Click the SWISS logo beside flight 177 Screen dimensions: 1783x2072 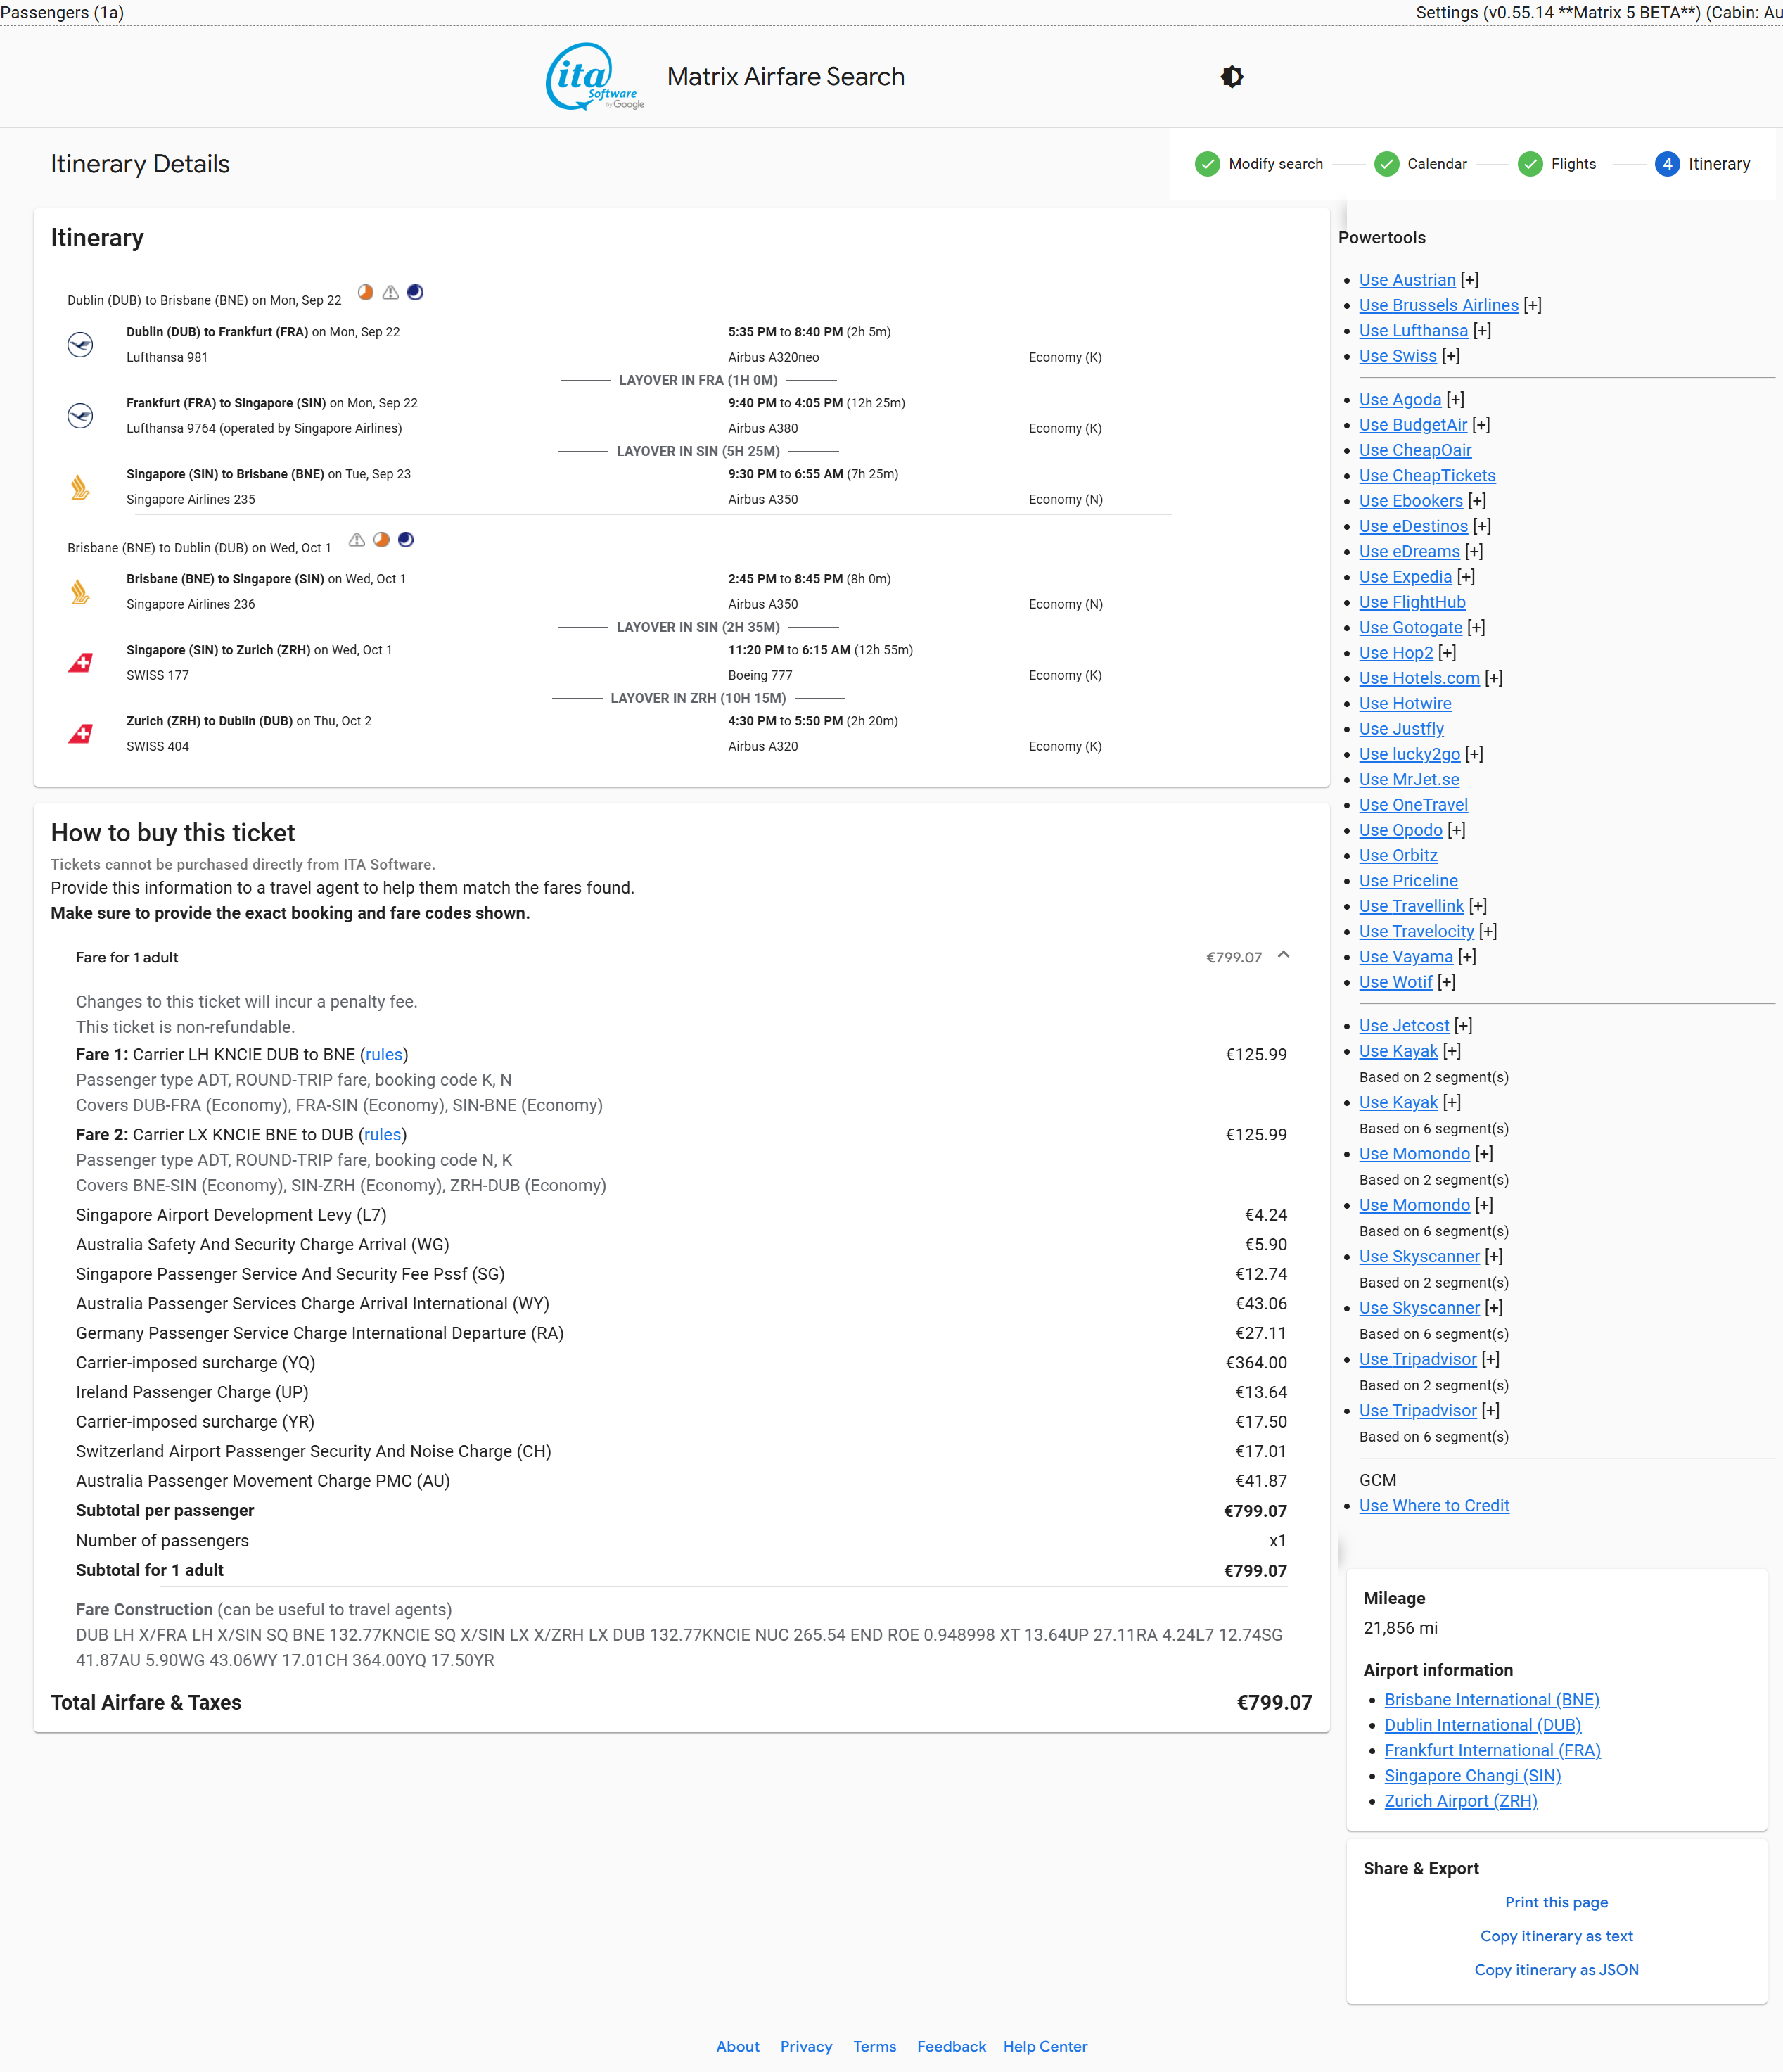(80, 662)
